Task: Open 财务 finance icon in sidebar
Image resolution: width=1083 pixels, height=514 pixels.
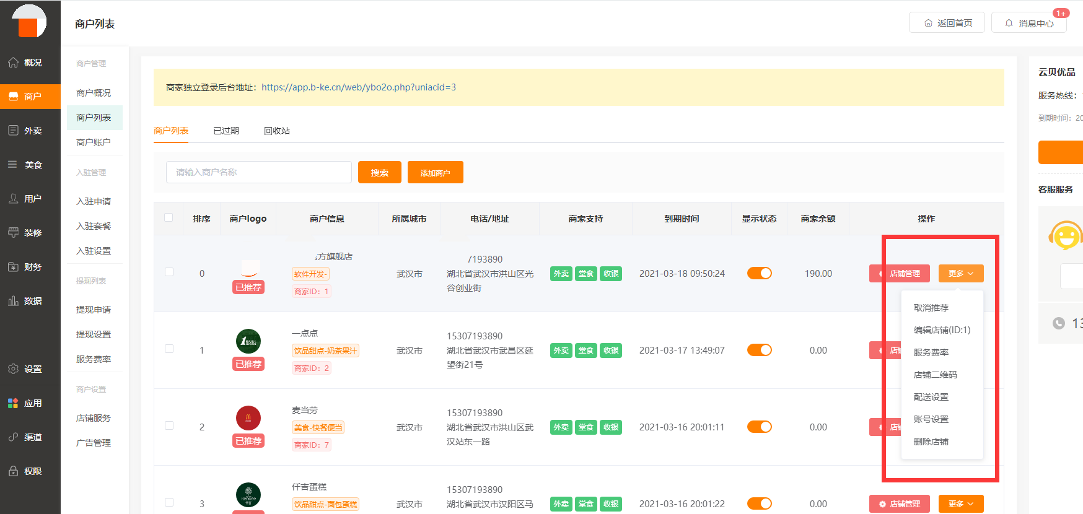Action: pos(13,267)
